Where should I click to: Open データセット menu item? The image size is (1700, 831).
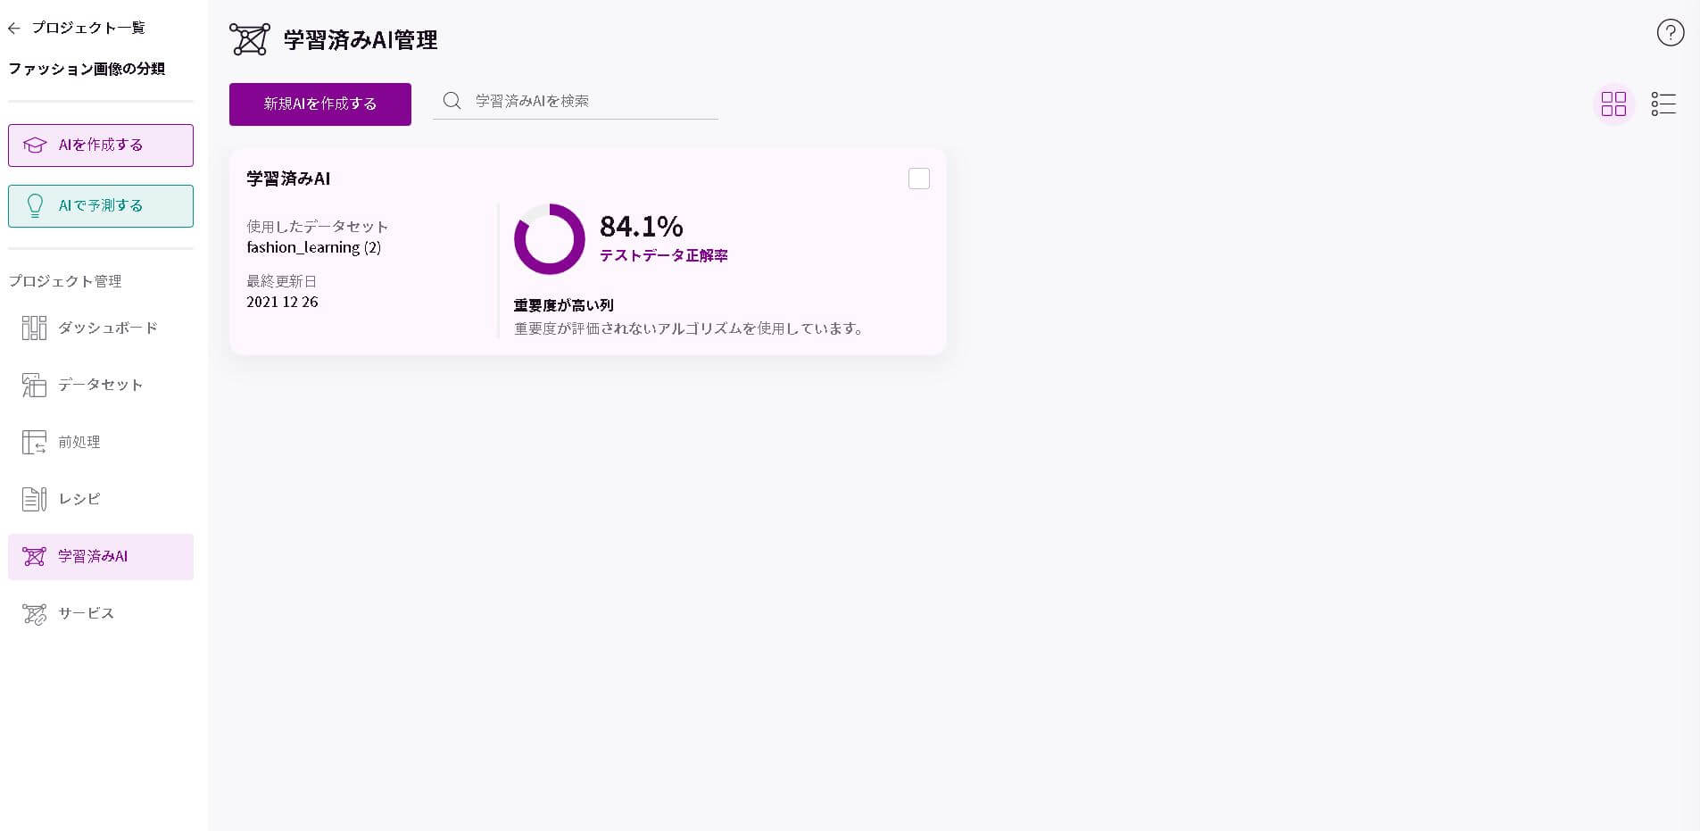(101, 385)
